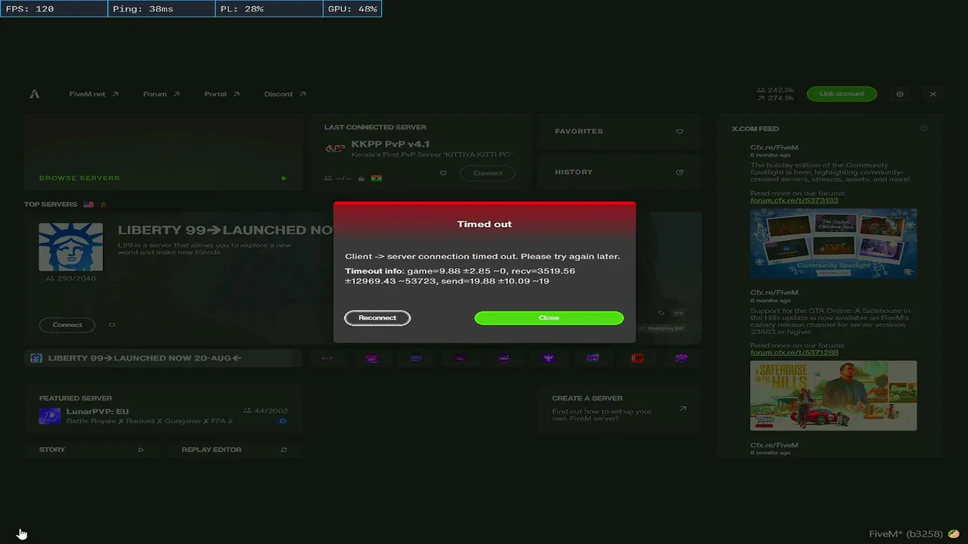Screen dimensions: 968x544
Task: Open the Discord link
Action: point(285,94)
